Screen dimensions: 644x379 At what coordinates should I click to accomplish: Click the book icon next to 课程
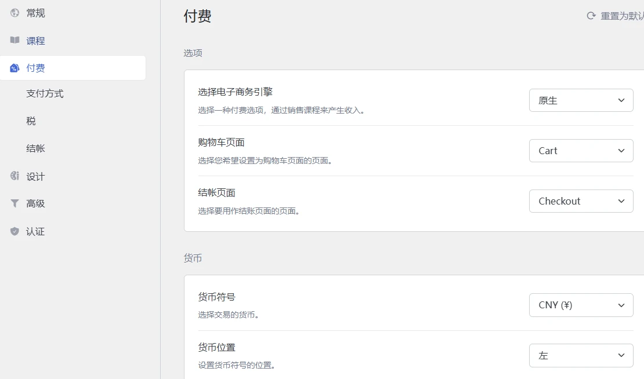point(14,41)
